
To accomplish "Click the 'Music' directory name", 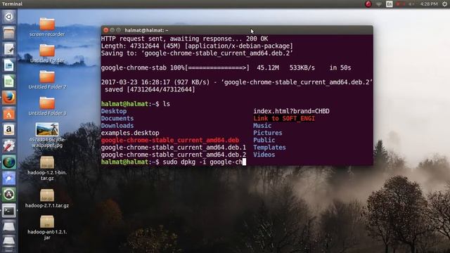I will coord(262,126).
